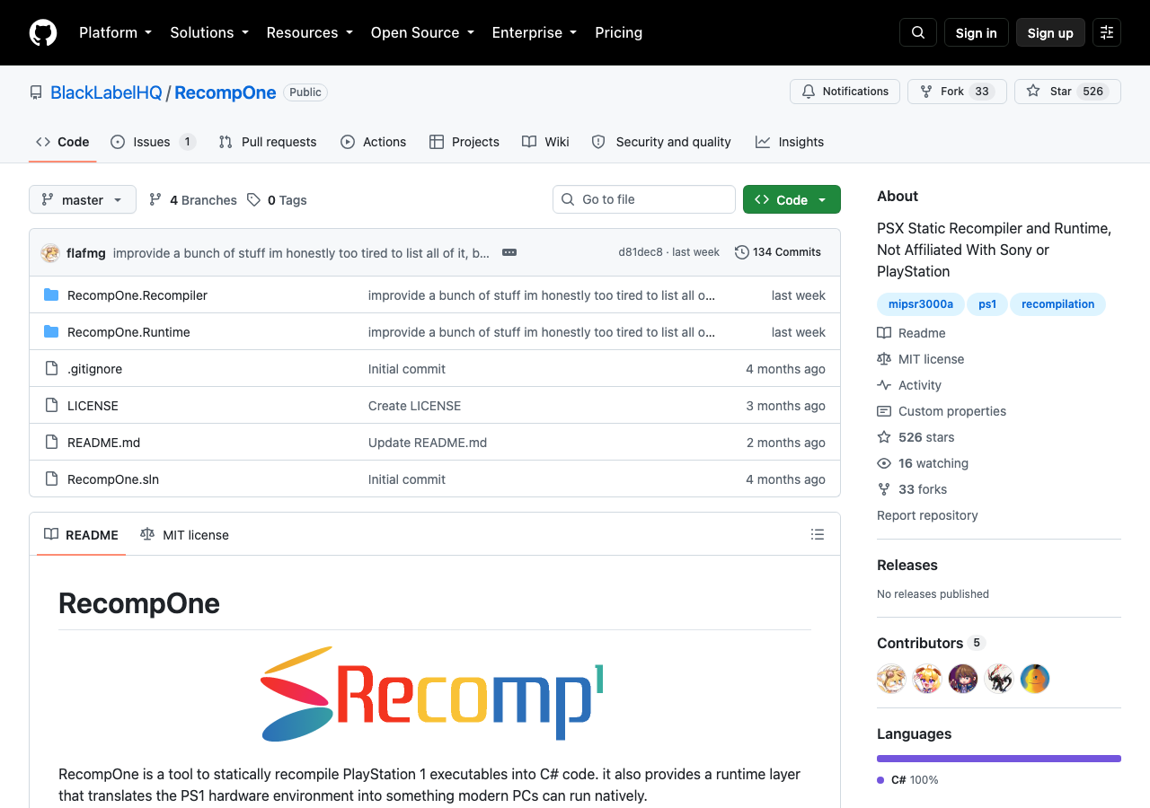The height and width of the screenshot is (808, 1150).
Task: Open the README.md file
Action: (103, 443)
